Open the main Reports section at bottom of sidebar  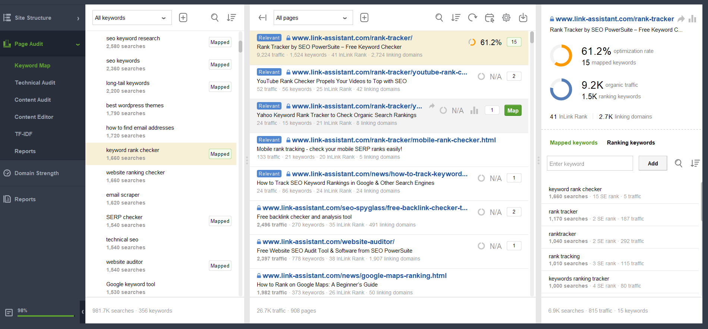click(43, 199)
